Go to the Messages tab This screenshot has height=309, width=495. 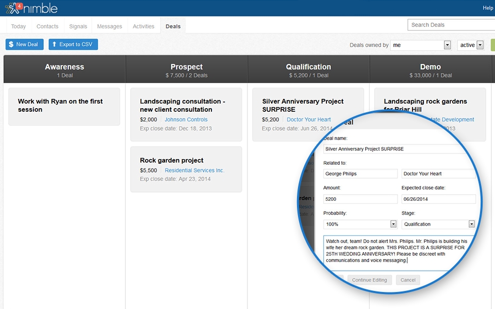(109, 26)
